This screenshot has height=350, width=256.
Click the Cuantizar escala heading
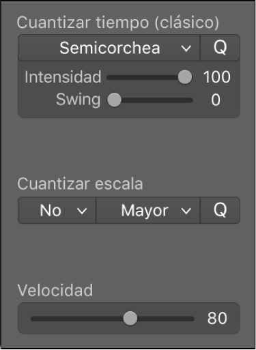80,184
